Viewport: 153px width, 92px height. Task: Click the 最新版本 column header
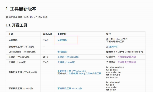pos(48,34)
